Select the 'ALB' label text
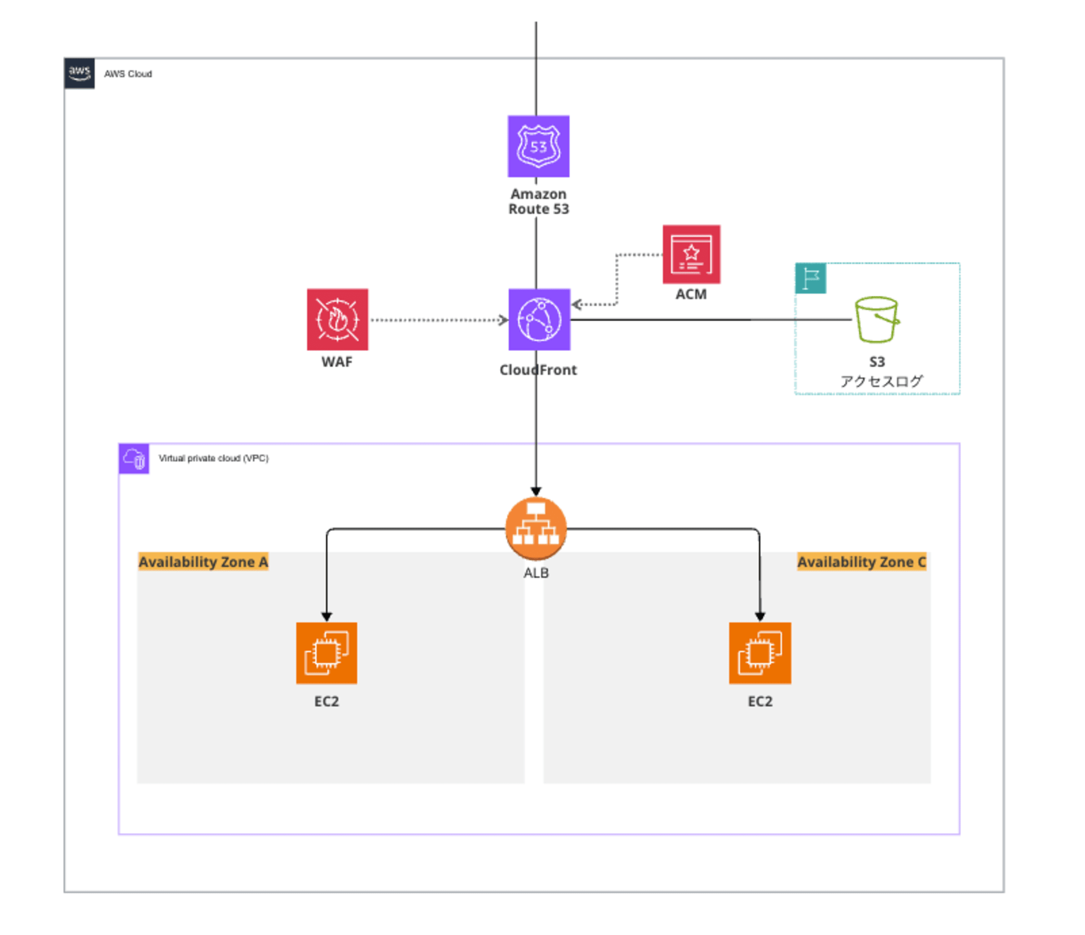The height and width of the screenshot is (935, 1085). [536, 573]
